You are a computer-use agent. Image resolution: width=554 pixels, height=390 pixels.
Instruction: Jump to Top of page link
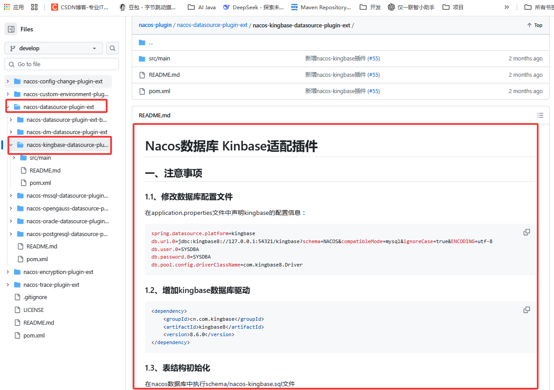535,25
